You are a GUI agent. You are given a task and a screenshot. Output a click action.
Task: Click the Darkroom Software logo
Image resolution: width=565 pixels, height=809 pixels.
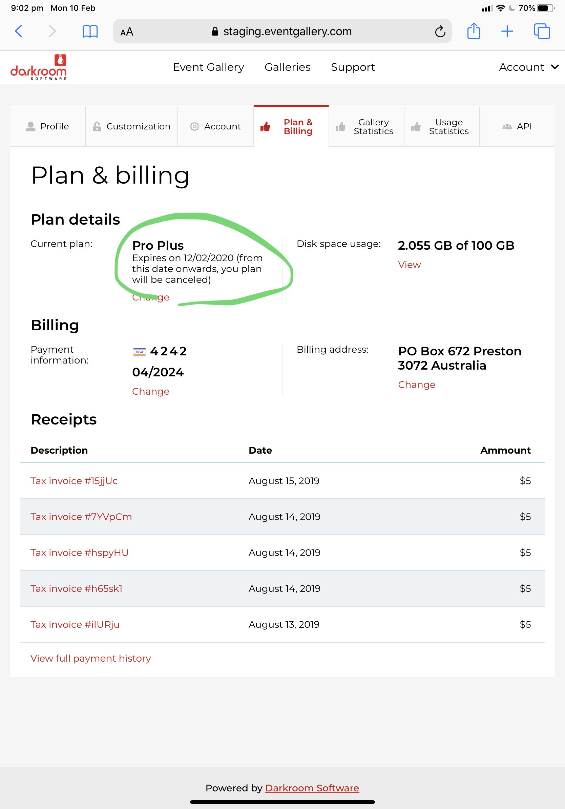(x=38, y=67)
